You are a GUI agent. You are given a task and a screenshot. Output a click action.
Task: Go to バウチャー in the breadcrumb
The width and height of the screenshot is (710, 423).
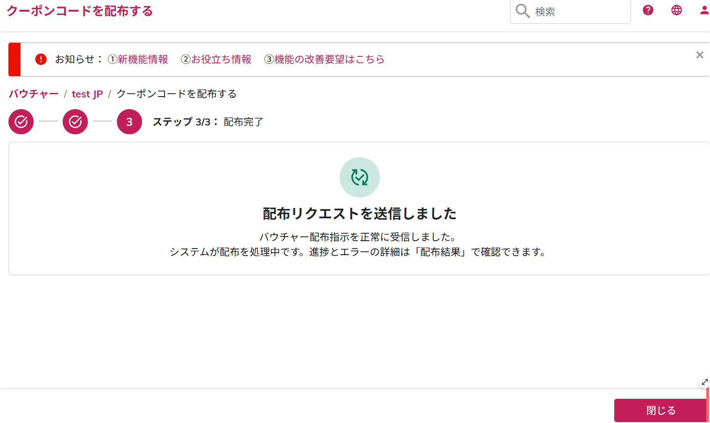[x=34, y=94]
